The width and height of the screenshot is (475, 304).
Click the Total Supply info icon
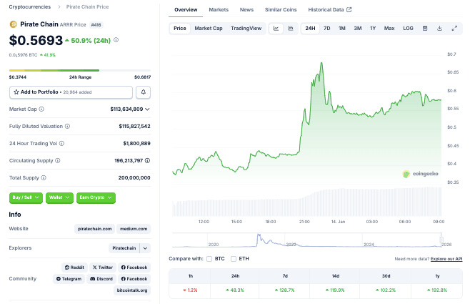pos(44,178)
